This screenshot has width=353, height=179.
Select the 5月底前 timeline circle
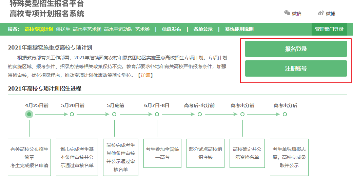tap(114, 114)
